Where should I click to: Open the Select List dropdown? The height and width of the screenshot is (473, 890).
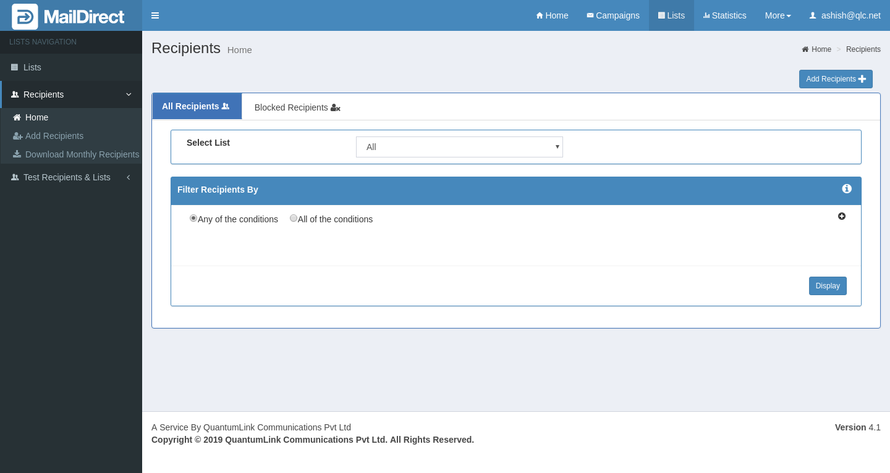459,147
